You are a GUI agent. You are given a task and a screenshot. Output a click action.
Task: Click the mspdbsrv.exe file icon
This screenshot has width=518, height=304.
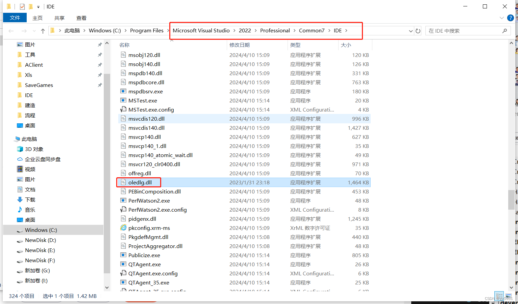pyautogui.click(x=123, y=91)
